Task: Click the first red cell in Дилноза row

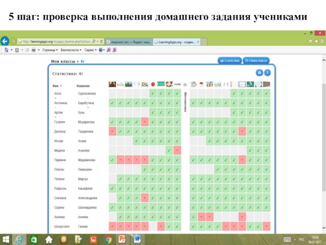Action: pos(112,131)
